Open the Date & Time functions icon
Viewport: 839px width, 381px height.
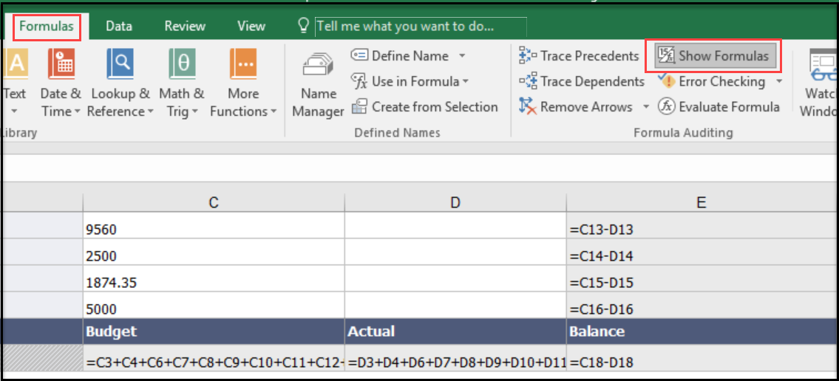[61, 63]
